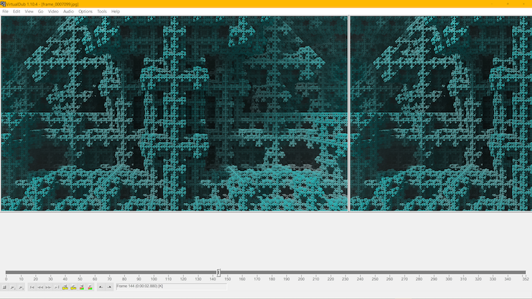Image resolution: width=532 pixels, height=299 pixels.
Task: Start output playback preview
Action: click(21, 287)
